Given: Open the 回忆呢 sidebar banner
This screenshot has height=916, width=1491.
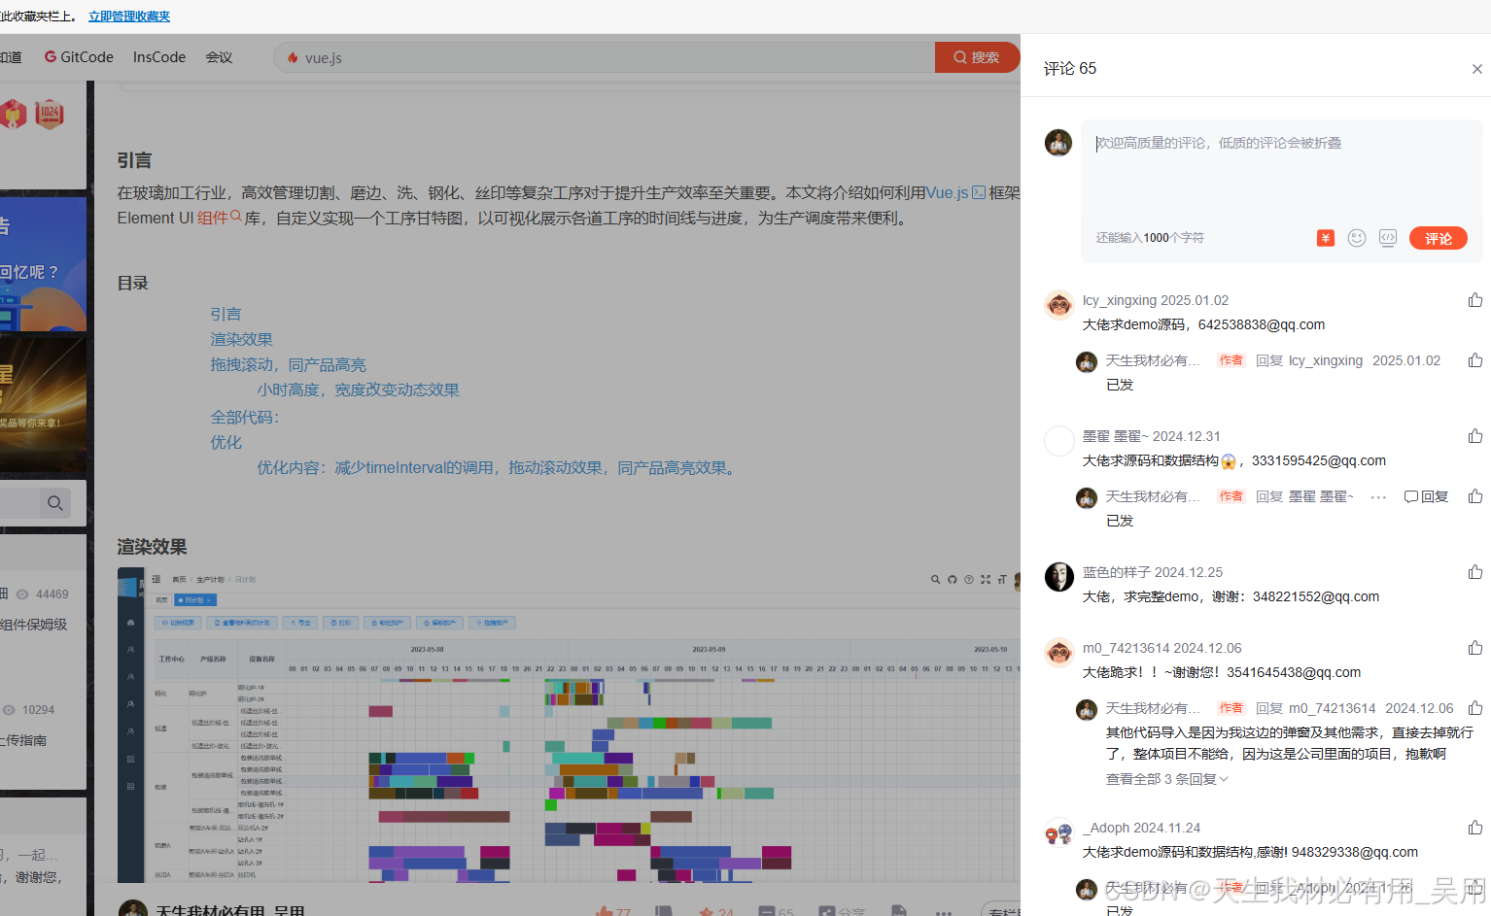Looking at the screenshot, I should click(x=43, y=264).
